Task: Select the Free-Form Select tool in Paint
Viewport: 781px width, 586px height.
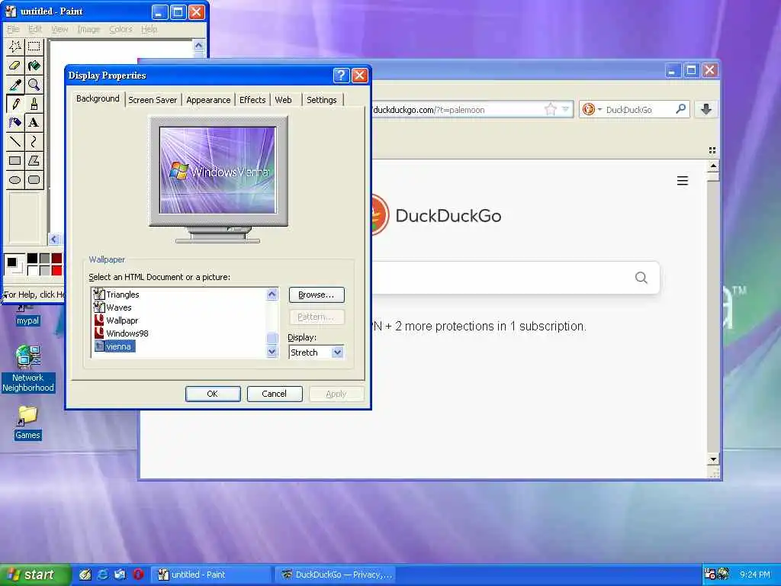Action: [15, 47]
